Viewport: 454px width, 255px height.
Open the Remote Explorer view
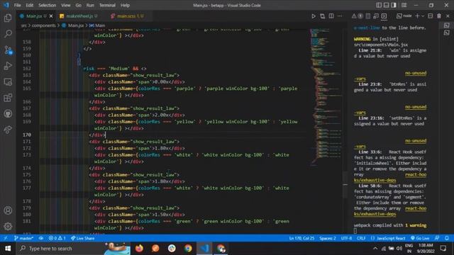(8, 82)
